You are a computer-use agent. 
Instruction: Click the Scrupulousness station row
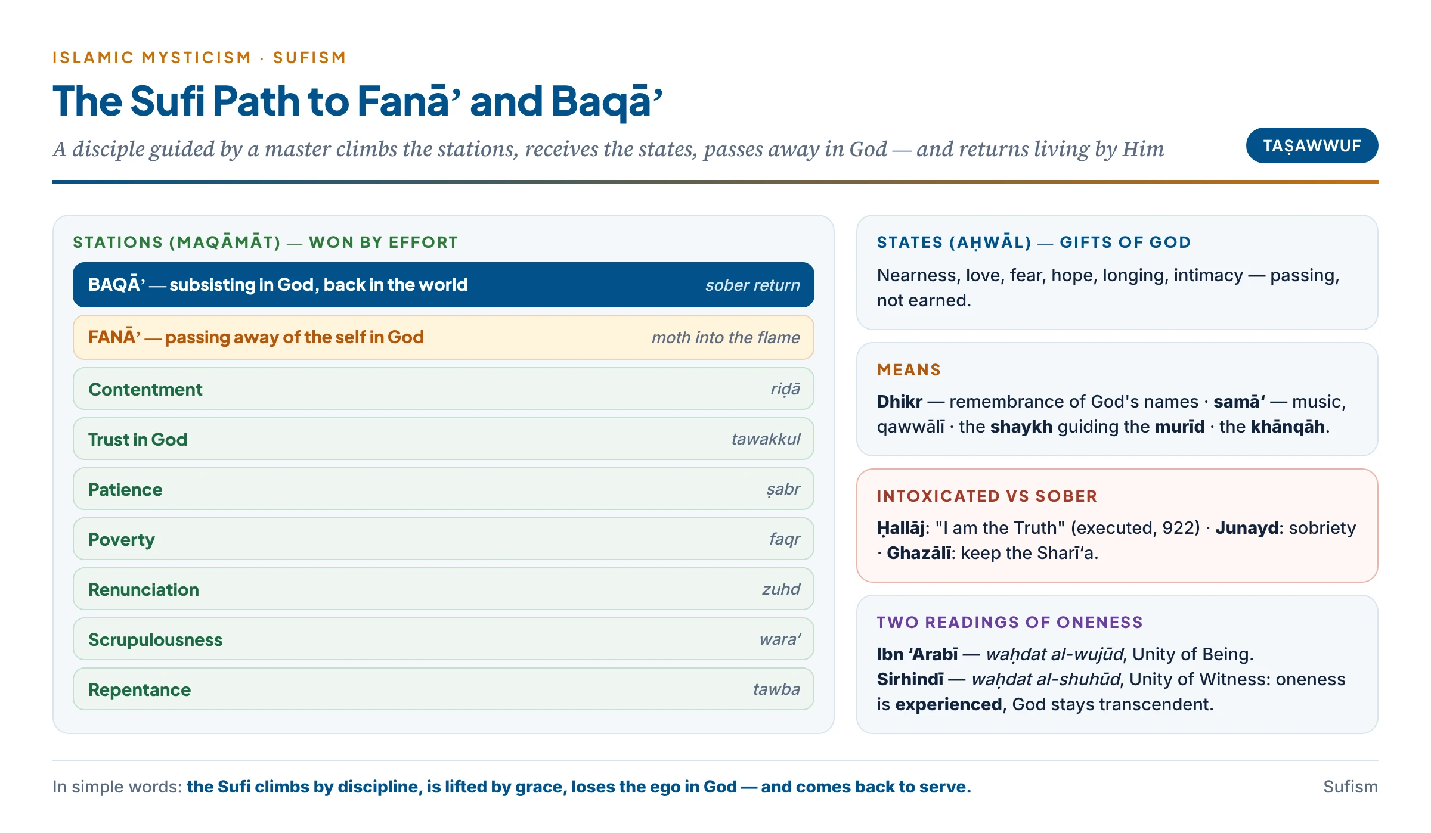(x=443, y=639)
